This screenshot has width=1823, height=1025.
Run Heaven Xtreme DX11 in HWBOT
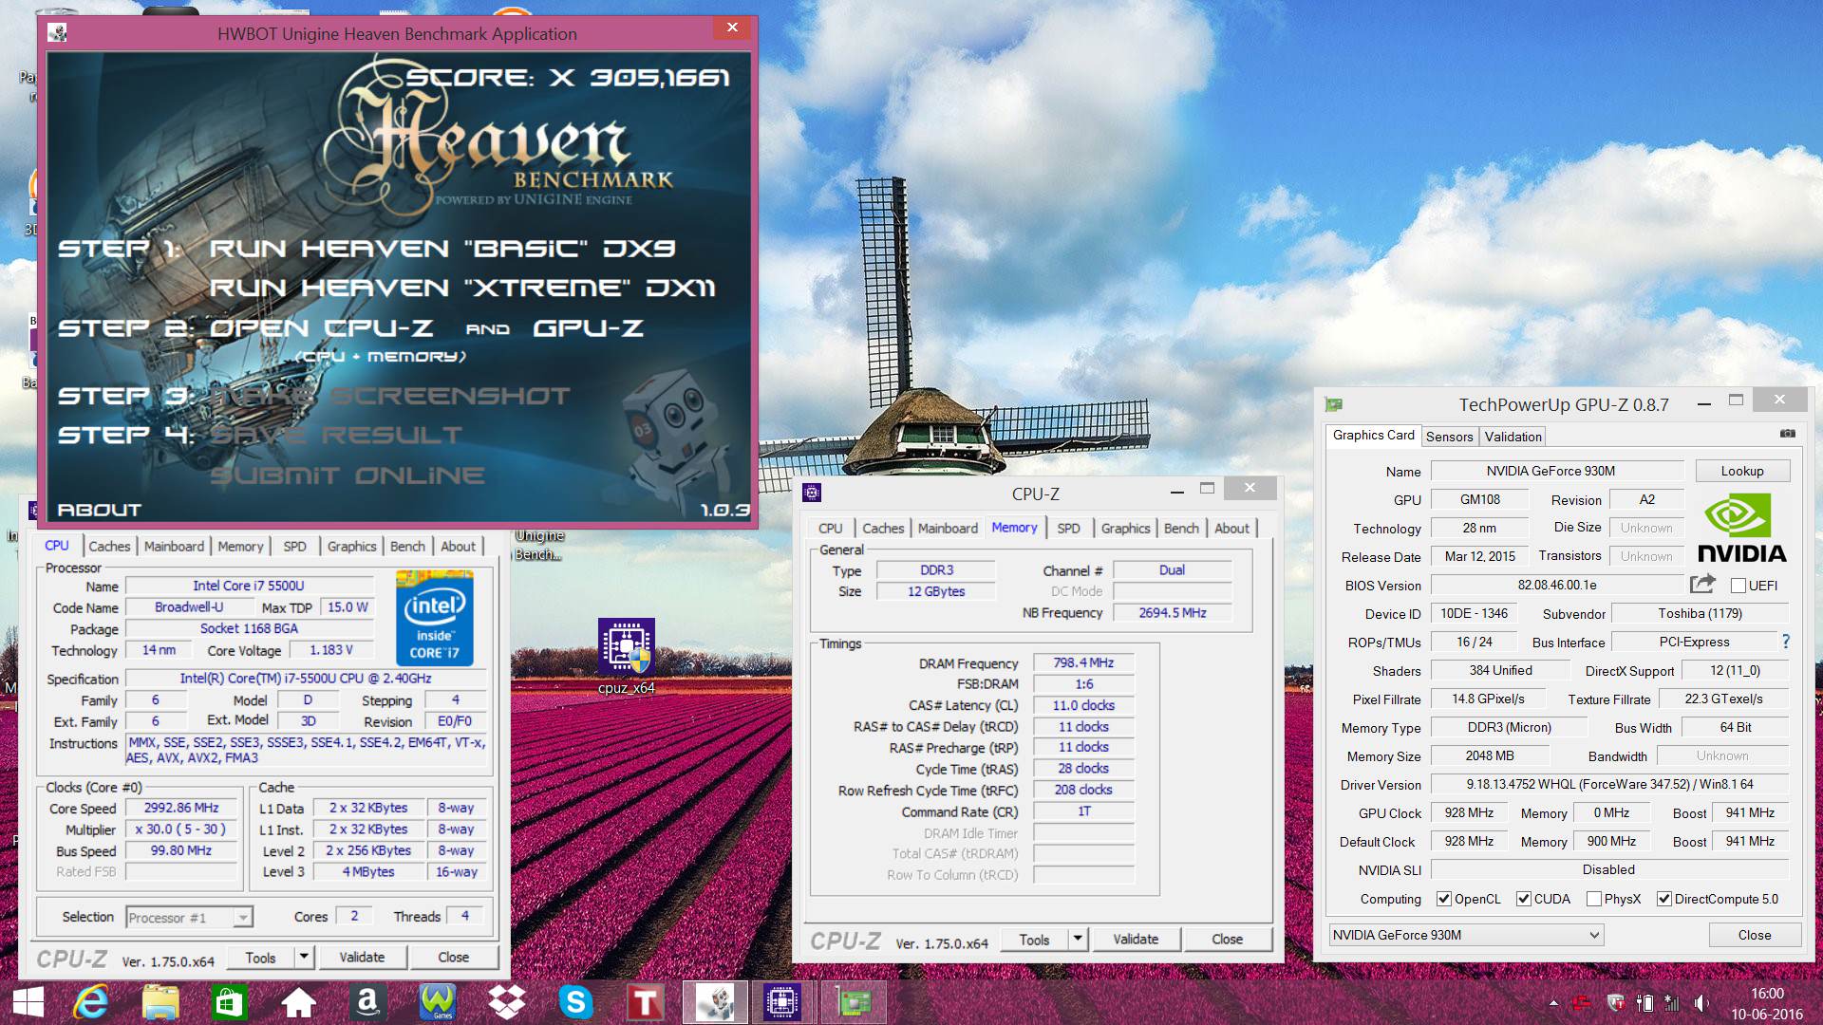point(462,288)
